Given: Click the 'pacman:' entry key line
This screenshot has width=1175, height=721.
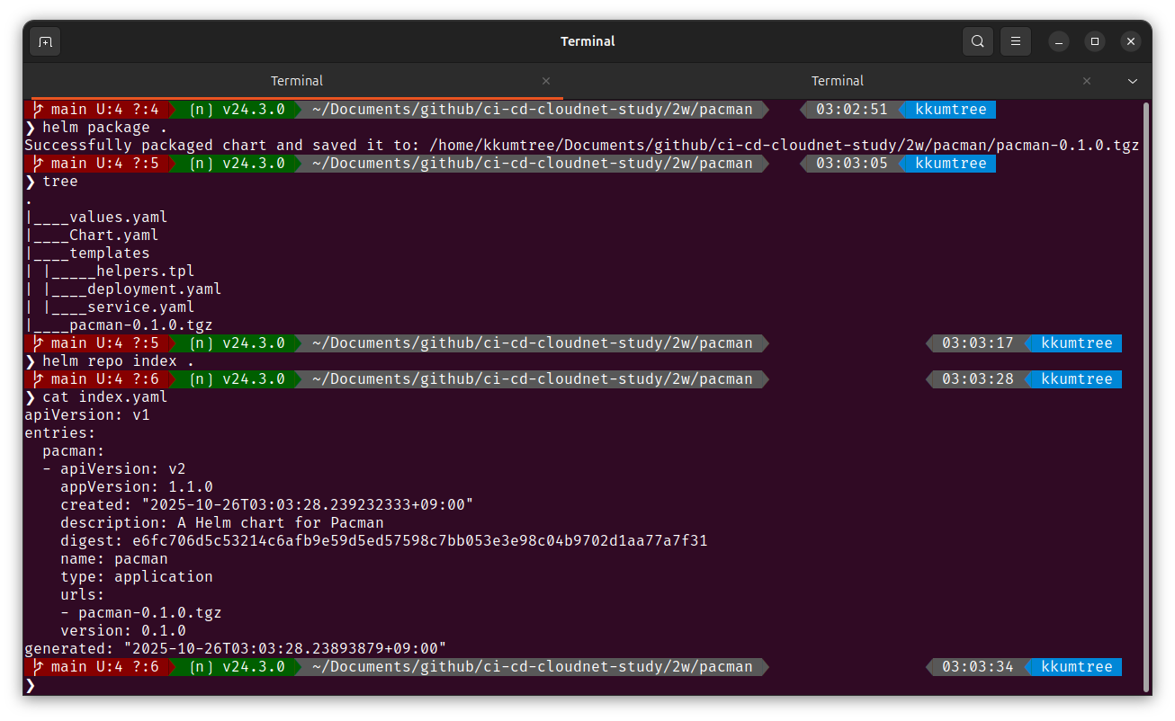Looking at the screenshot, I should (73, 451).
